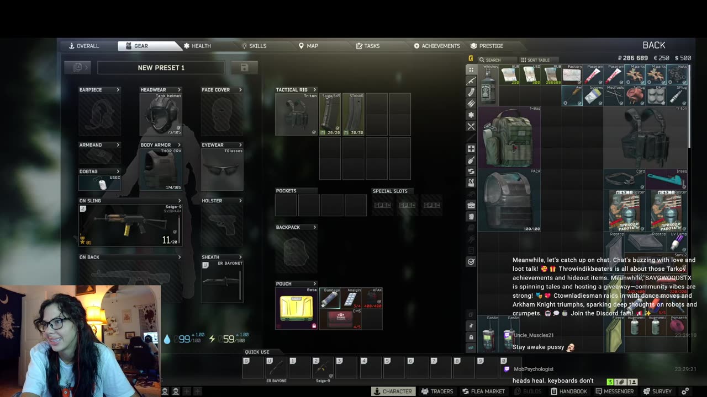Expand the BACKPACK slot arrow
Screen dimensions: 707x397
pyautogui.click(x=315, y=227)
